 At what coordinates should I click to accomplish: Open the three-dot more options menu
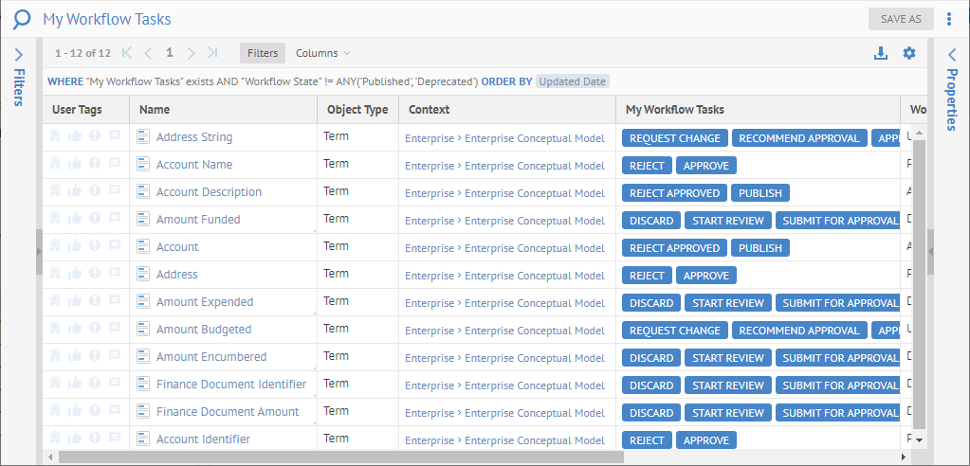point(949,19)
